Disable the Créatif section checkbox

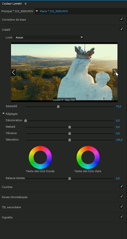121,29
